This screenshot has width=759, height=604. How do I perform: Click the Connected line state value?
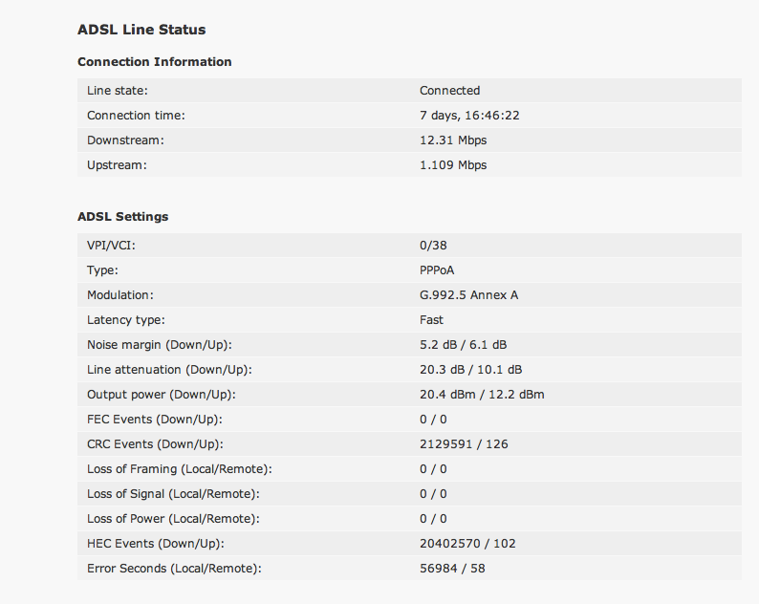tap(449, 91)
